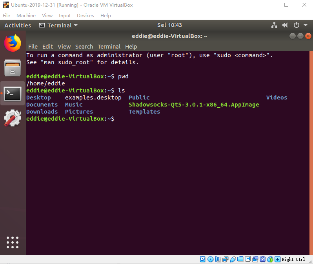The width and height of the screenshot is (313, 264).
Task: Click the power icon in top bar
Action: click(x=297, y=25)
